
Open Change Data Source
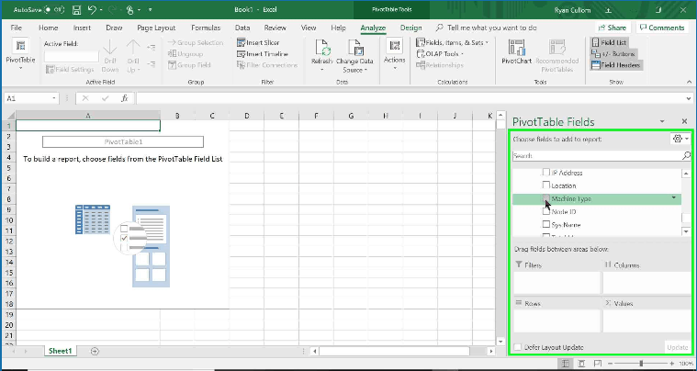click(354, 55)
